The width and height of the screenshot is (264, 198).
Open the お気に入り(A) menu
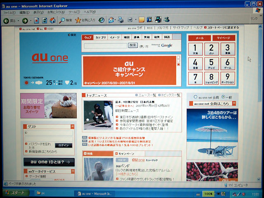click(x=56, y=12)
